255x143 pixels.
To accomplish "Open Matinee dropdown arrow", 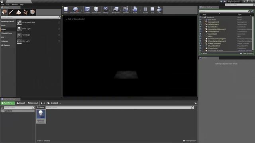I will click(130, 10).
